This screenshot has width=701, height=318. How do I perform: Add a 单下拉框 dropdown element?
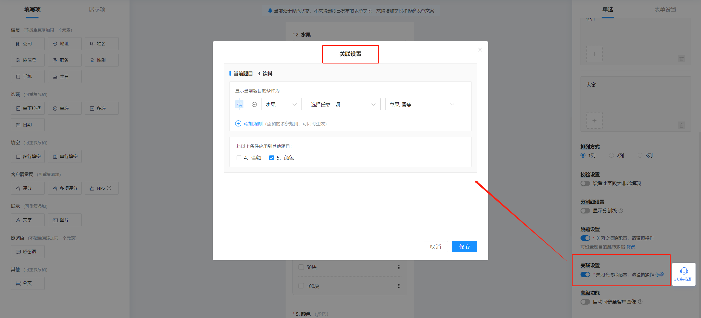(28, 108)
